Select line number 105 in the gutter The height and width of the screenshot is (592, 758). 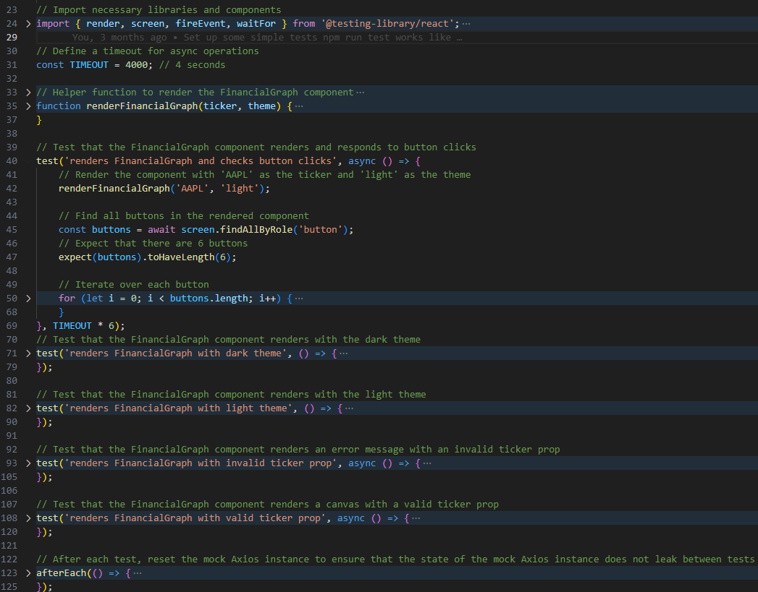[9, 477]
